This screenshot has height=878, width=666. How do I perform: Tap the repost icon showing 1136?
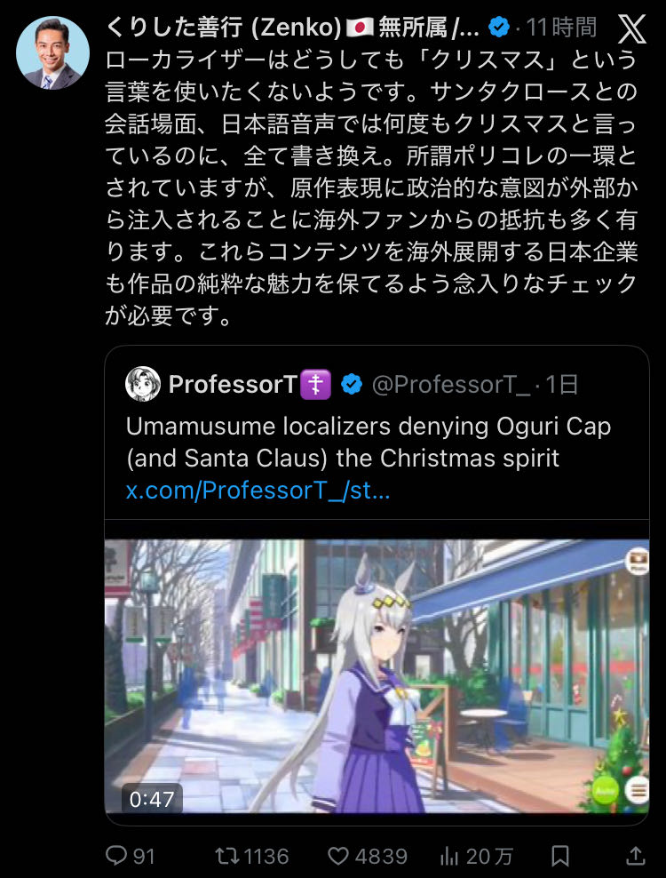click(227, 855)
